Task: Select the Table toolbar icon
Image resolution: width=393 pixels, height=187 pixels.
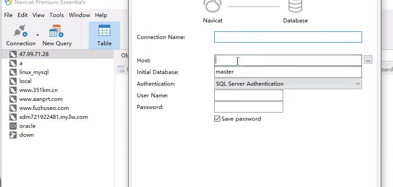Action: coord(104,32)
